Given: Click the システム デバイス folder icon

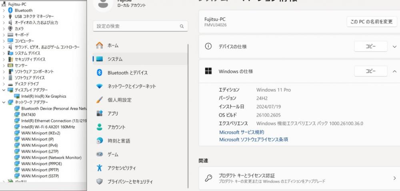Looking at the screenshot, I should (10, 53).
